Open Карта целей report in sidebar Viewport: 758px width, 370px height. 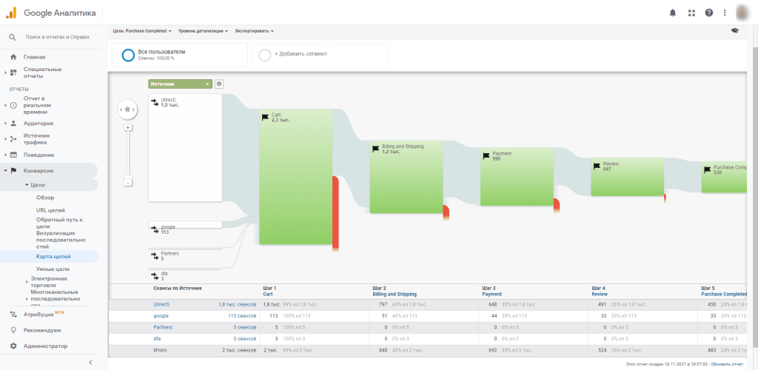tap(53, 256)
